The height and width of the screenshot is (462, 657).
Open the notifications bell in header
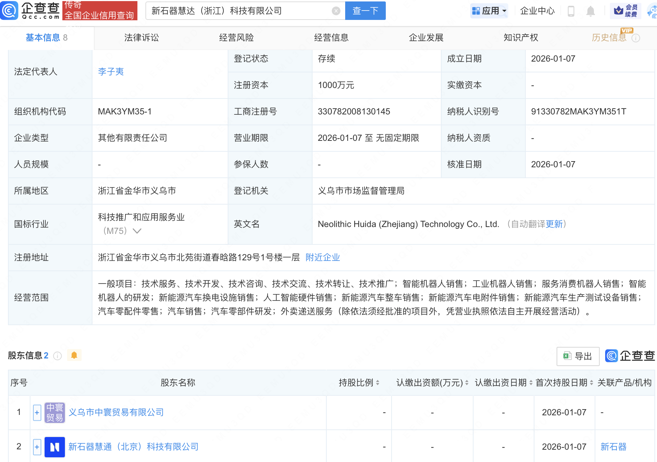coord(590,11)
